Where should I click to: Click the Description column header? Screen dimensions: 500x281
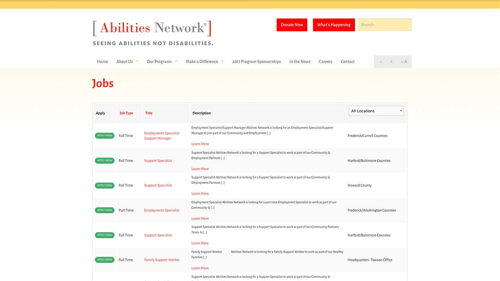coord(202,113)
